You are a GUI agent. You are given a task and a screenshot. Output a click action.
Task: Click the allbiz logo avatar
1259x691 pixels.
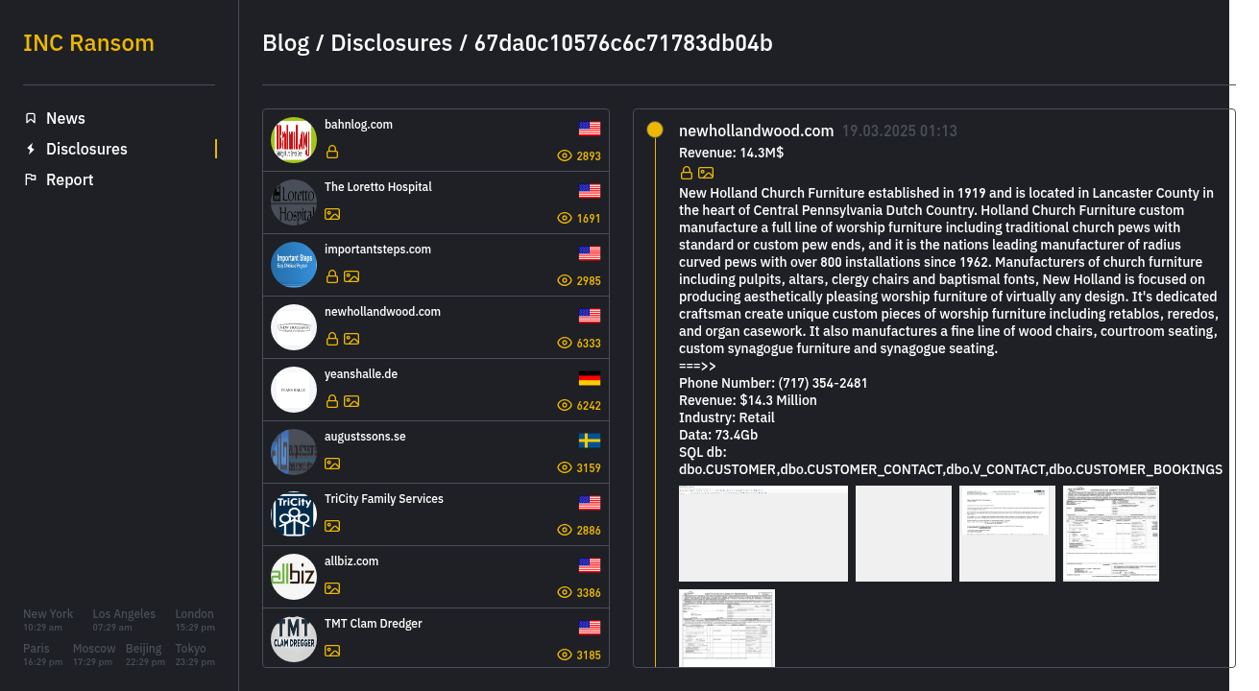coord(294,577)
